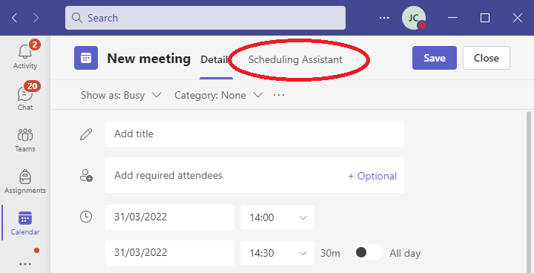Open the 14:00 start time dropdown
The image size is (534, 273).
tap(277, 217)
